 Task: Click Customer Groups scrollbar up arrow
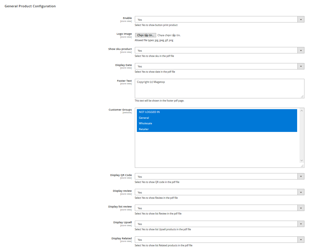[x=302, y=111]
